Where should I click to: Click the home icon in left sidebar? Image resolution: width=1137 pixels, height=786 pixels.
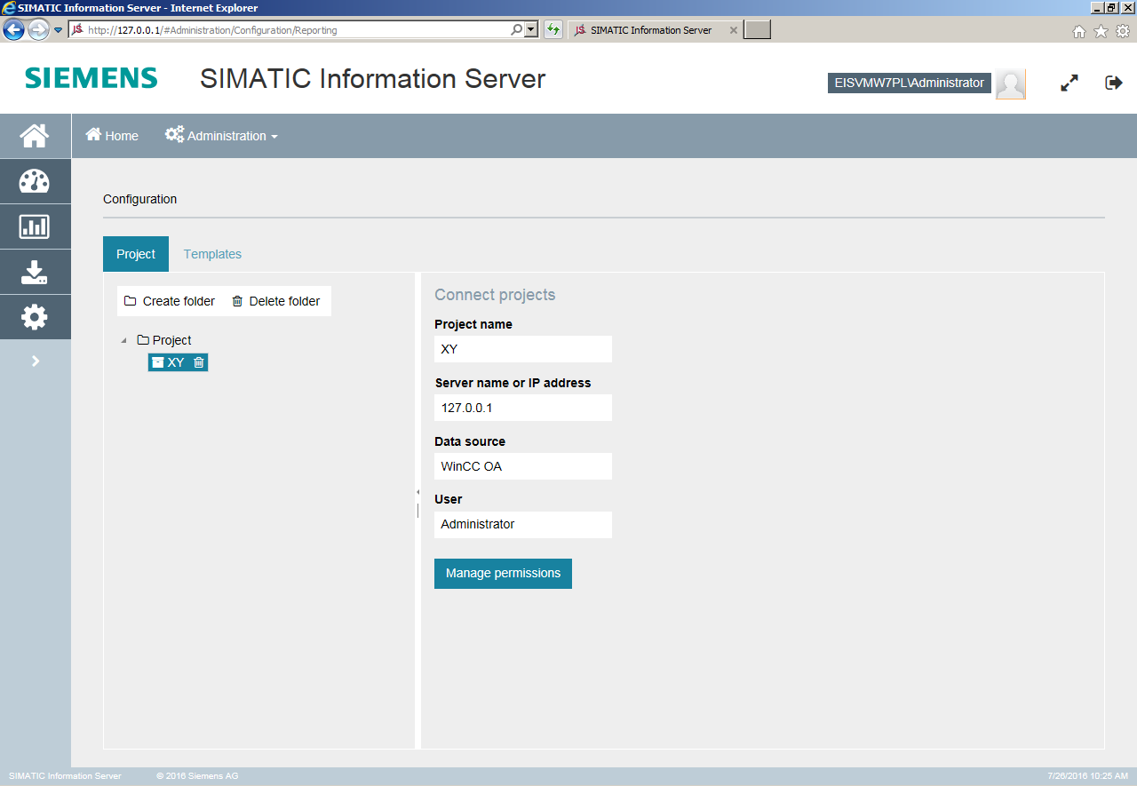click(35, 136)
